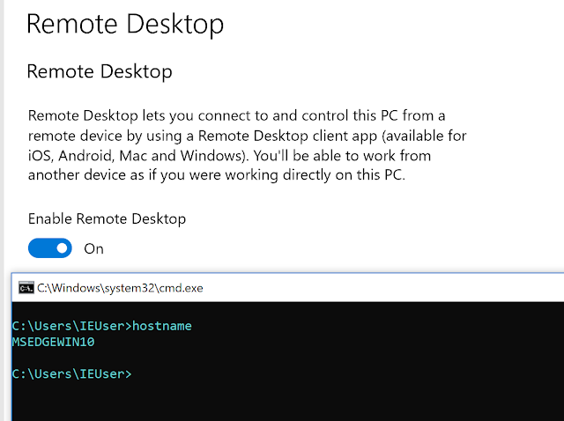Click empty white space right of the toggle
This screenshot has width=564, height=421.
[323, 248]
